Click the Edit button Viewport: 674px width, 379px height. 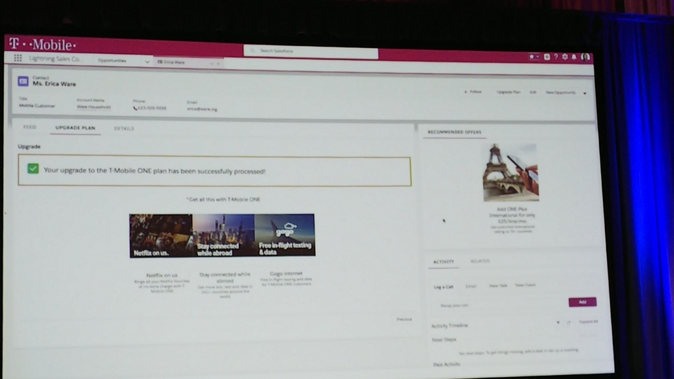pyautogui.click(x=533, y=92)
